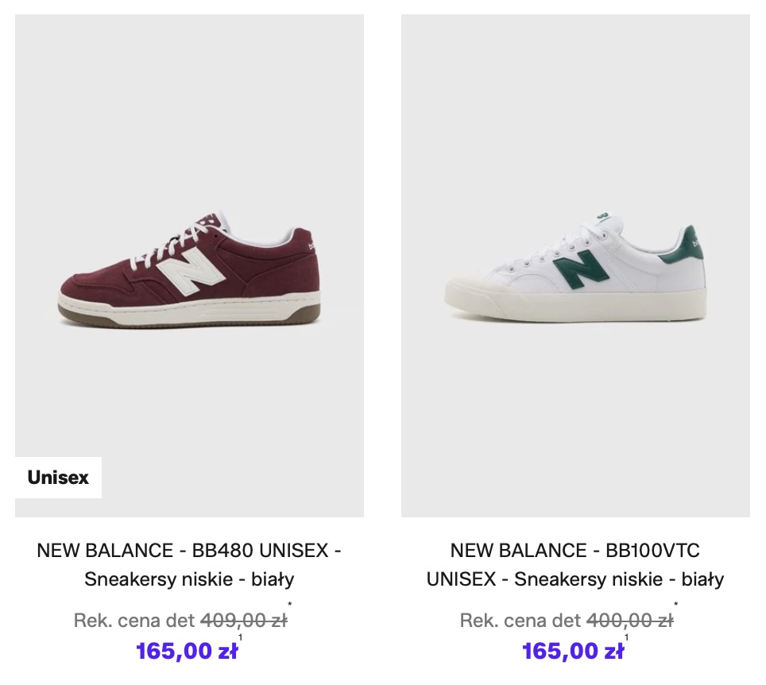Click the 165,00 zł price under BB480

click(x=187, y=652)
